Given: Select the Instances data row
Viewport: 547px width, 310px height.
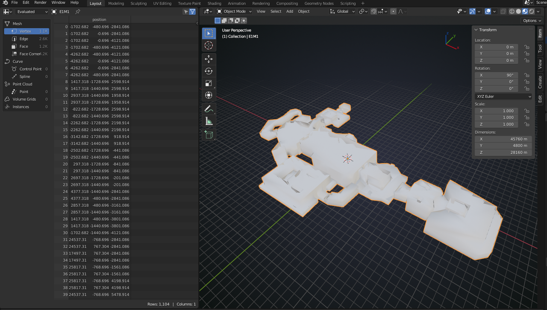Looking at the screenshot, I should tap(26, 107).
